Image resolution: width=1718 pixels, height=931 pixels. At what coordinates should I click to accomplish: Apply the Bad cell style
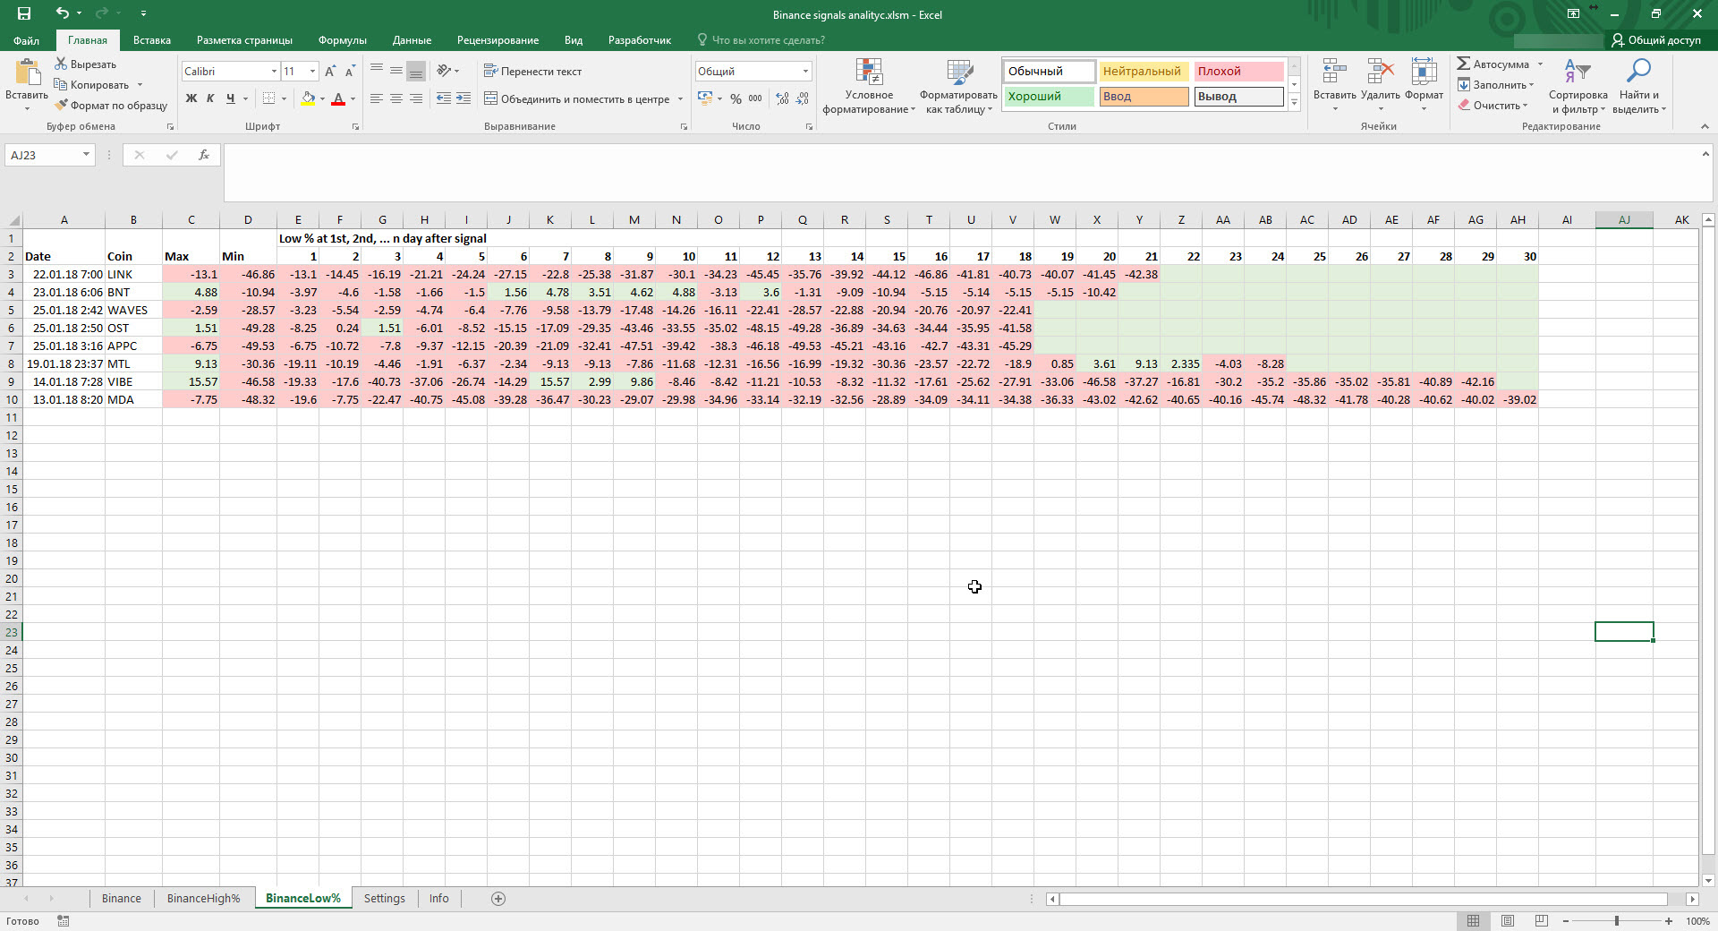tap(1238, 72)
